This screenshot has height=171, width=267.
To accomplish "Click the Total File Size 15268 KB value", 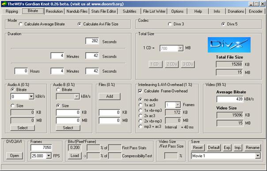I will pos(229,65).
